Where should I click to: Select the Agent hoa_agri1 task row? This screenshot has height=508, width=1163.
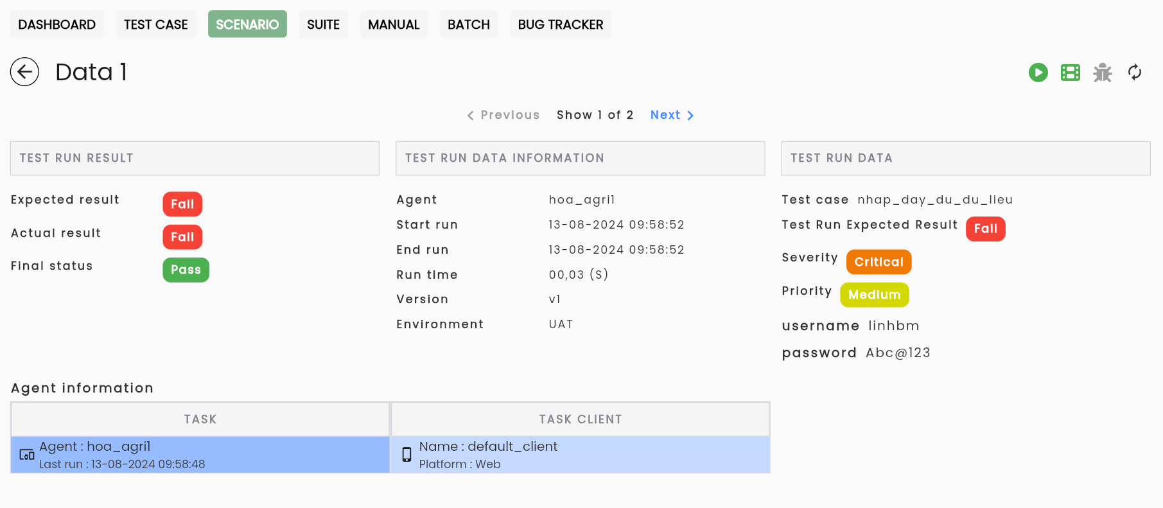(x=200, y=455)
